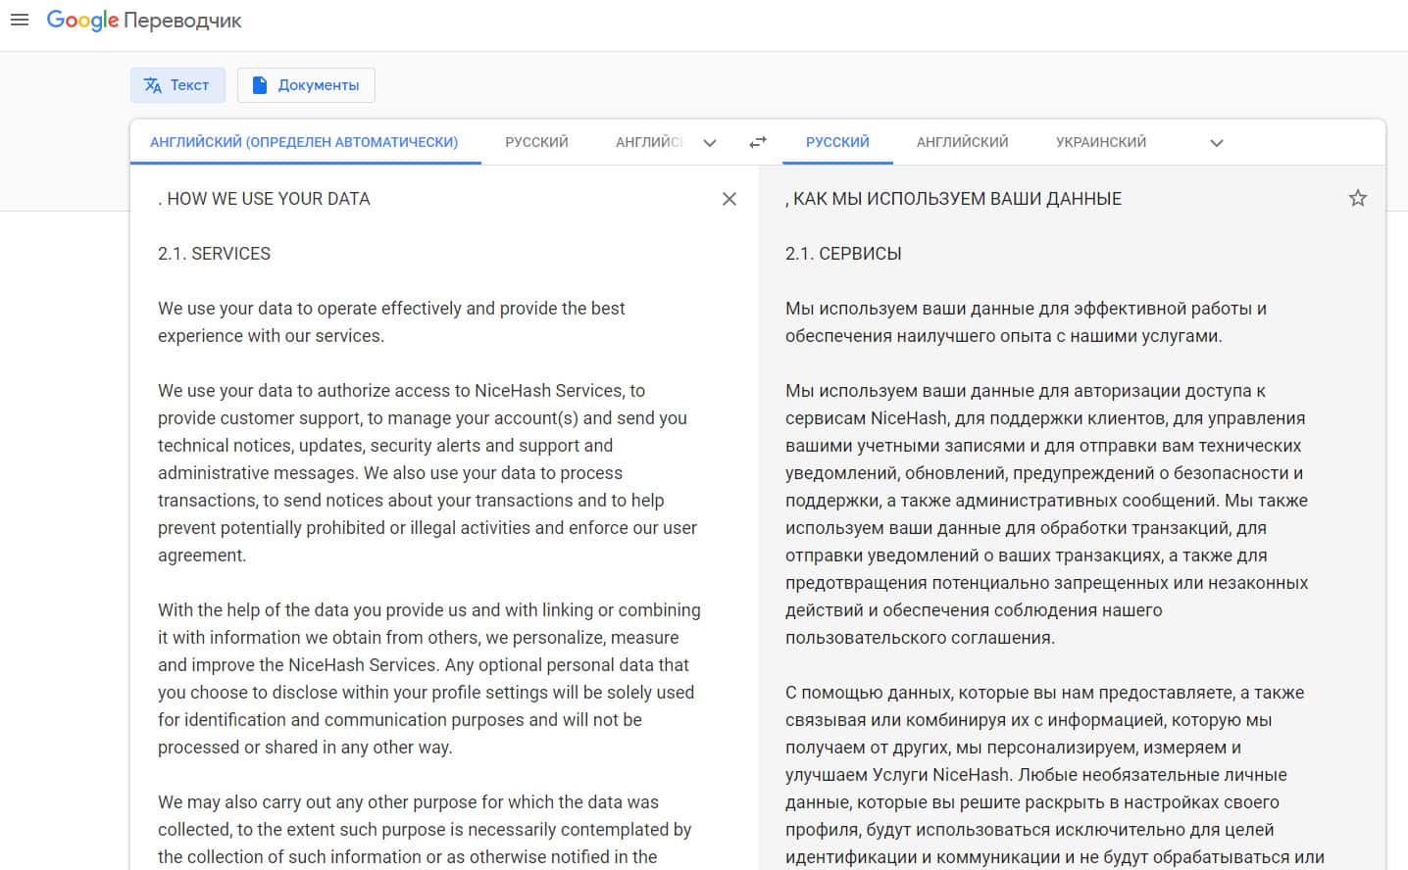This screenshot has height=870, width=1408.
Task: Click the Google logo
Action: [82, 21]
